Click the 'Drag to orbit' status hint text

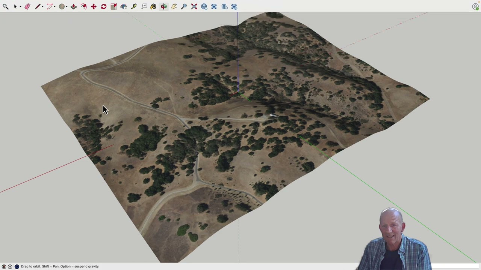point(60,267)
